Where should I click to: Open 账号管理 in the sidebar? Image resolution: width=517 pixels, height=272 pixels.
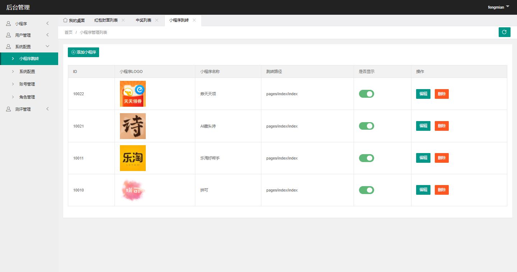pos(27,84)
